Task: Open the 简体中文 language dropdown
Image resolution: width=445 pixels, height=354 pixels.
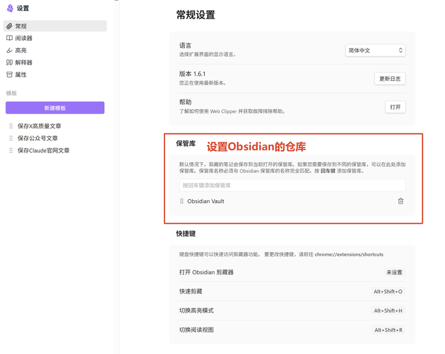Action: coord(375,51)
